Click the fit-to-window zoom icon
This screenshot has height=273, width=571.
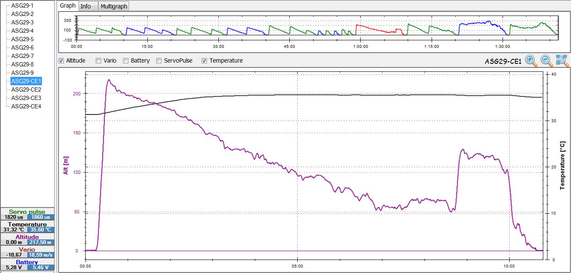pyautogui.click(x=562, y=60)
